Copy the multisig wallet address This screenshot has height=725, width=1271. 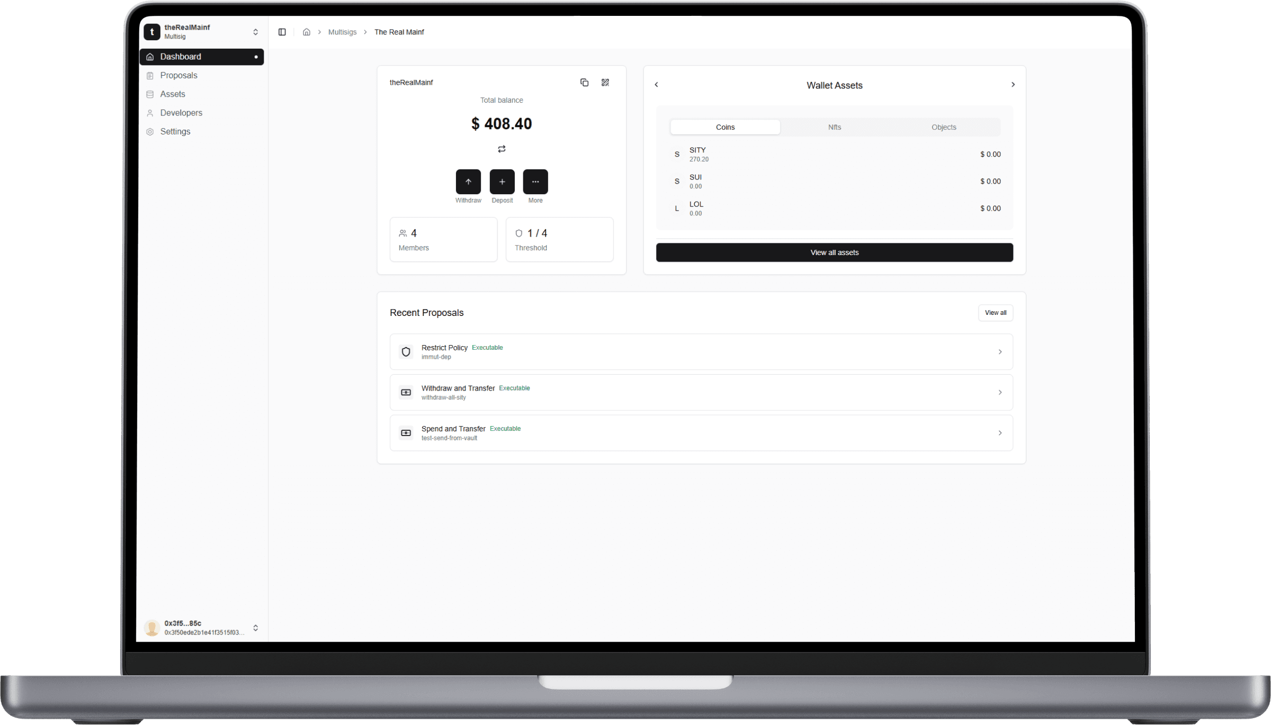pyautogui.click(x=584, y=82)
